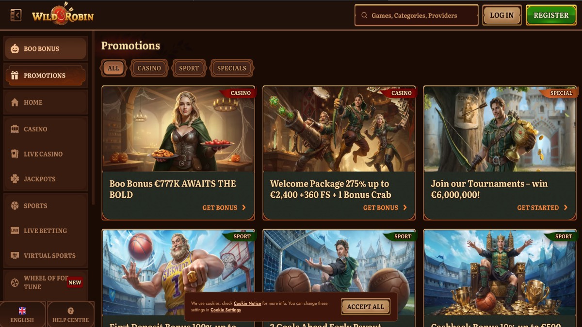Collapse the sidebar using the top-left toggle icon
582x327 pixels.
pyautogui.click(x=16, y=16)
